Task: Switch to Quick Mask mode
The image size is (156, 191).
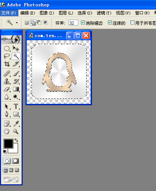Action: coord(16,161)
